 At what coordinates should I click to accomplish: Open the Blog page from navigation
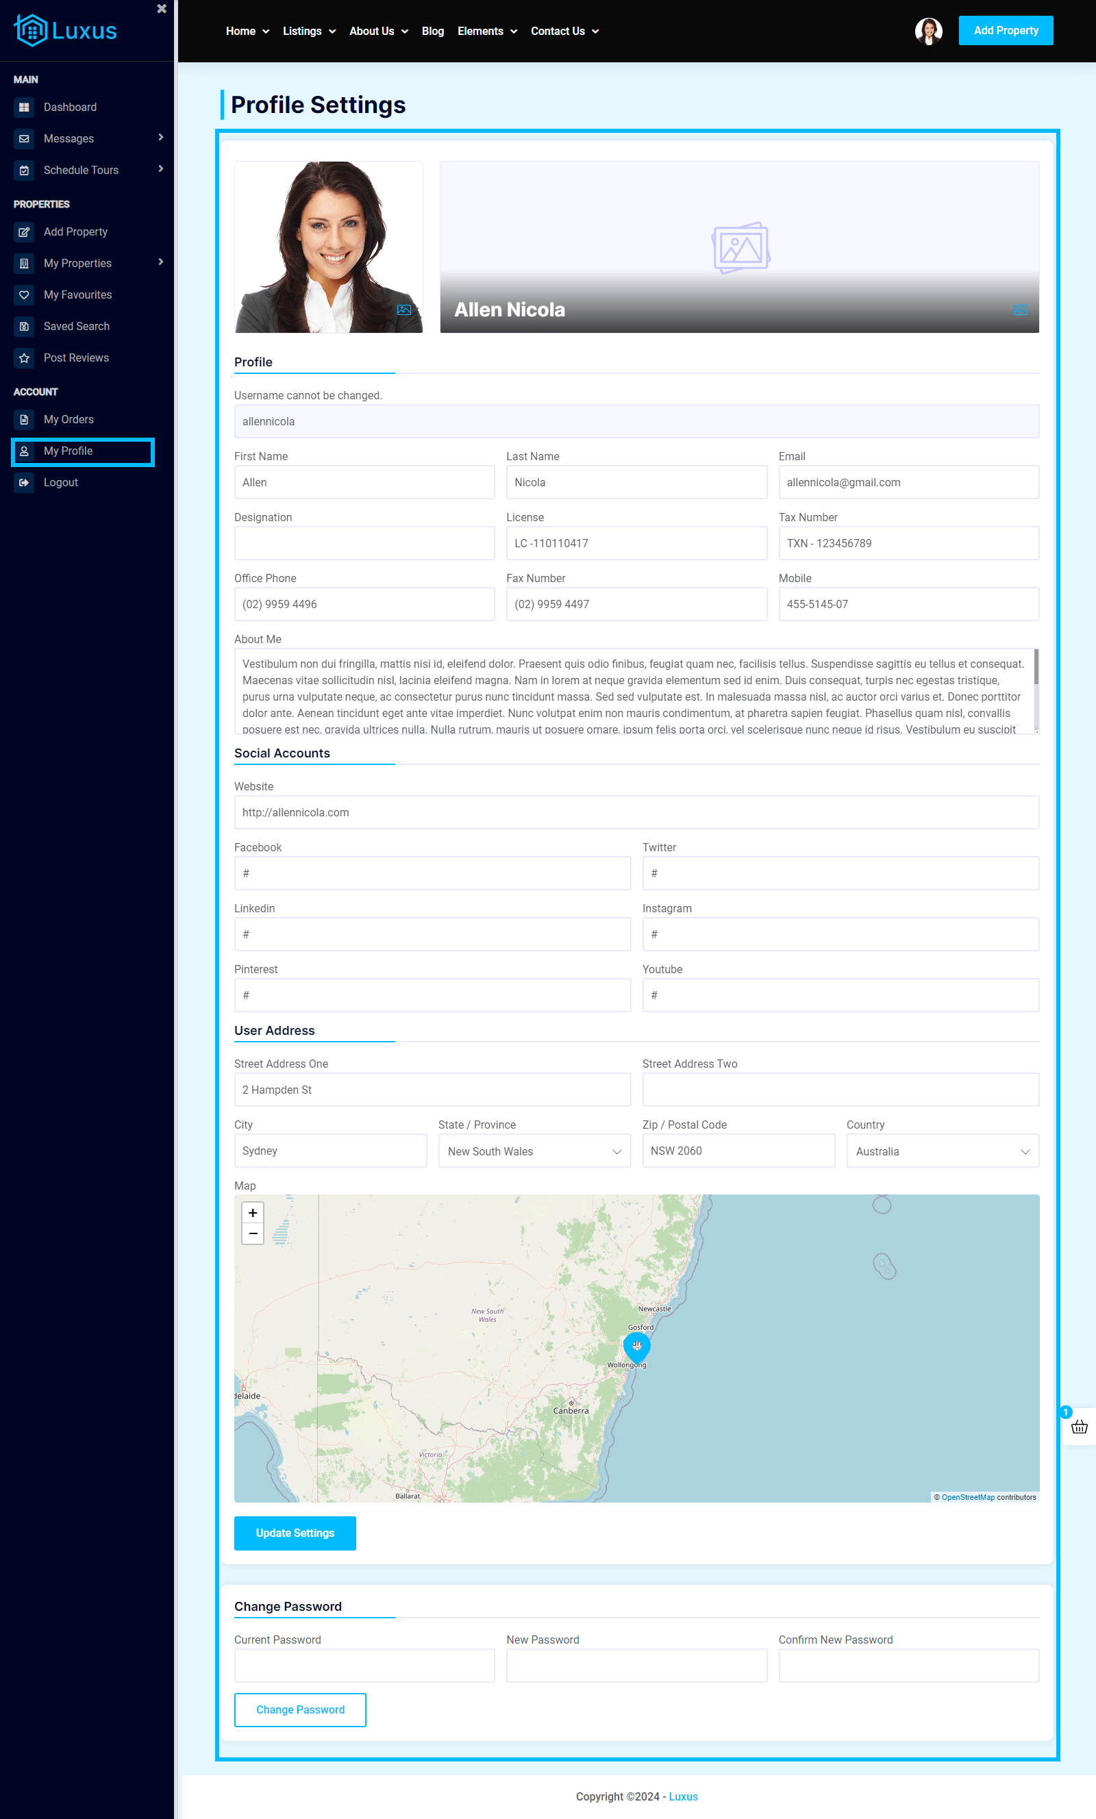[432, 31]
